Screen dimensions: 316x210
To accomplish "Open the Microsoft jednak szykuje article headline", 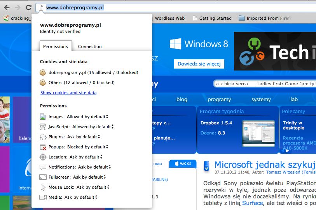I will click(x=265, y=165).
